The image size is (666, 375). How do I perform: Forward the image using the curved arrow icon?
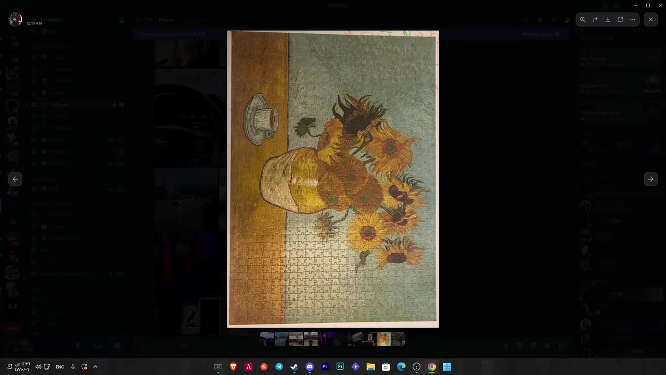[x=595, y=19]
